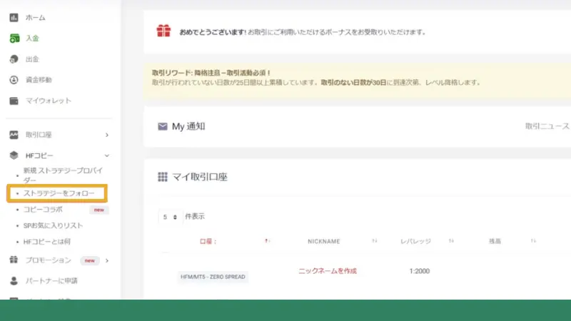This screenshot has height=321, width=571.
Task: Switch to 取引ニュース tab
Action: (547, 126)
